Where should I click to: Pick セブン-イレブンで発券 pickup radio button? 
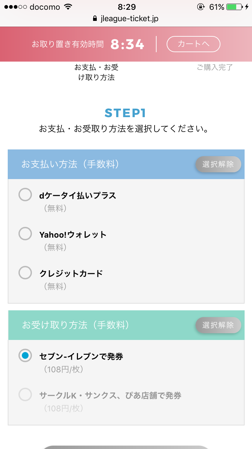point(25,356)
